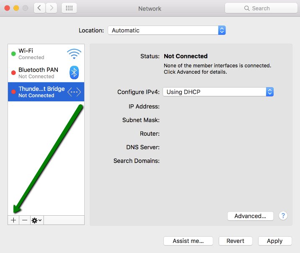
Task: Click the plus button to add a network service
Action: [13, 220]
